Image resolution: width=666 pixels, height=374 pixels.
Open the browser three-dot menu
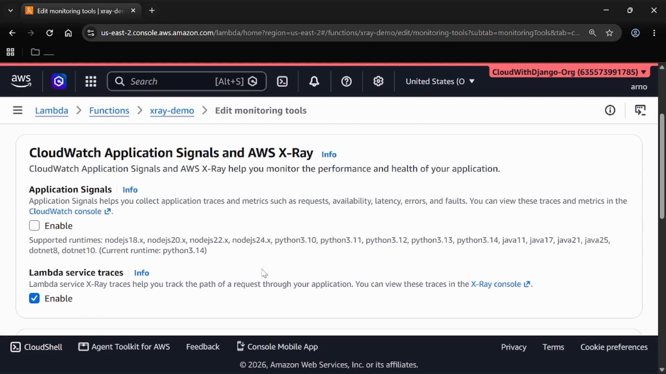654,33
